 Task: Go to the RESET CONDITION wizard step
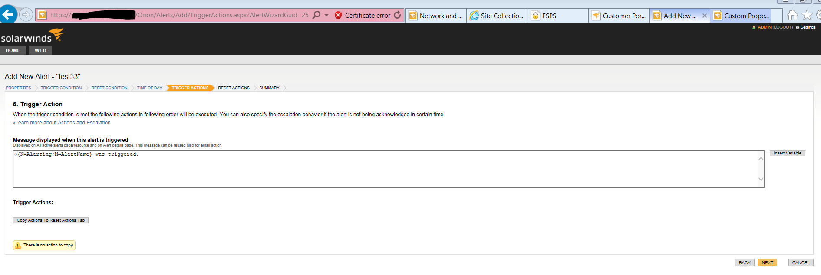click(x=109, y=88)
